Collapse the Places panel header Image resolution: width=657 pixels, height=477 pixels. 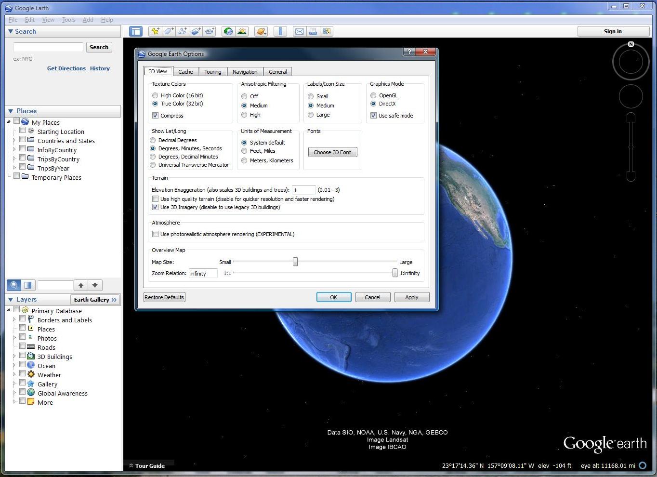coord(11,111)
